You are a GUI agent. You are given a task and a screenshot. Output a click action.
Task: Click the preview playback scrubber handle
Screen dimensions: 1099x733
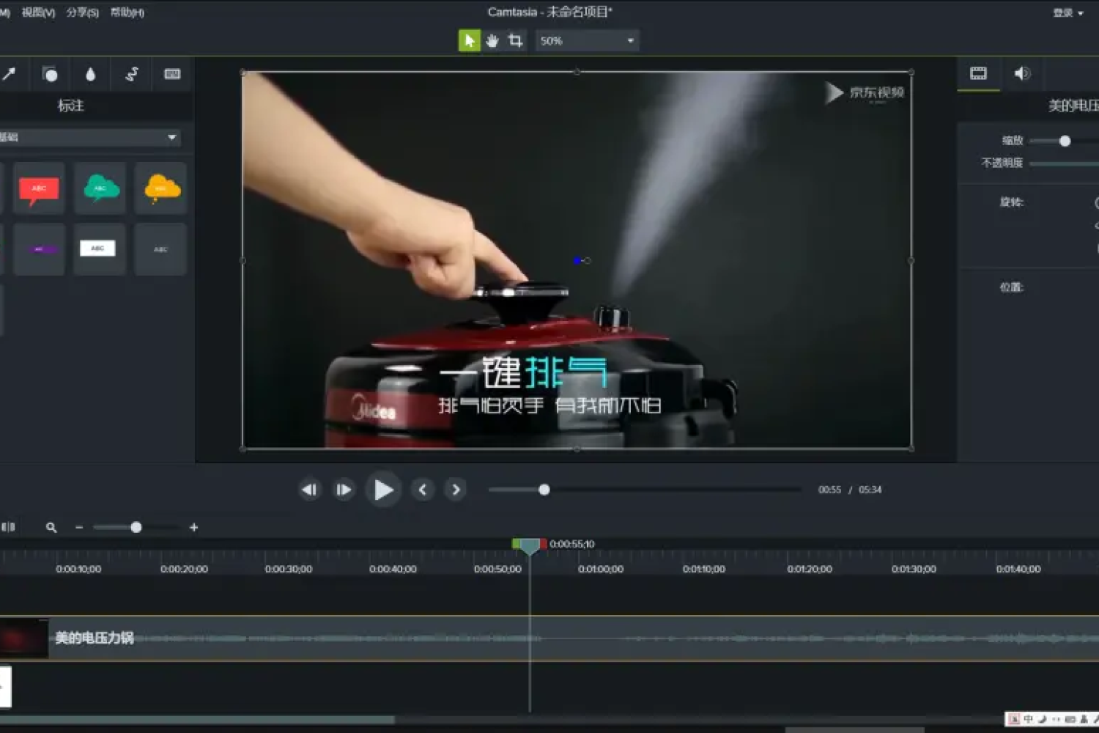[544, 490]
